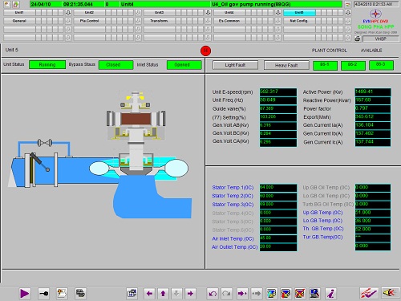The width and height of the screenshot is (401, 301).
Task: Expand the down arrow next to Unit3
Action: point(208,13)
